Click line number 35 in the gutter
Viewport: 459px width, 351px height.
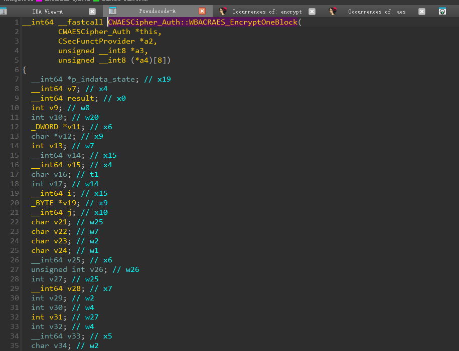tap(15, 345)
